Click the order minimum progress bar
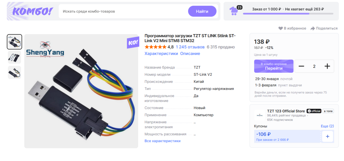The width and height of the screenshot is (344, 161). [x=288, y=14]
